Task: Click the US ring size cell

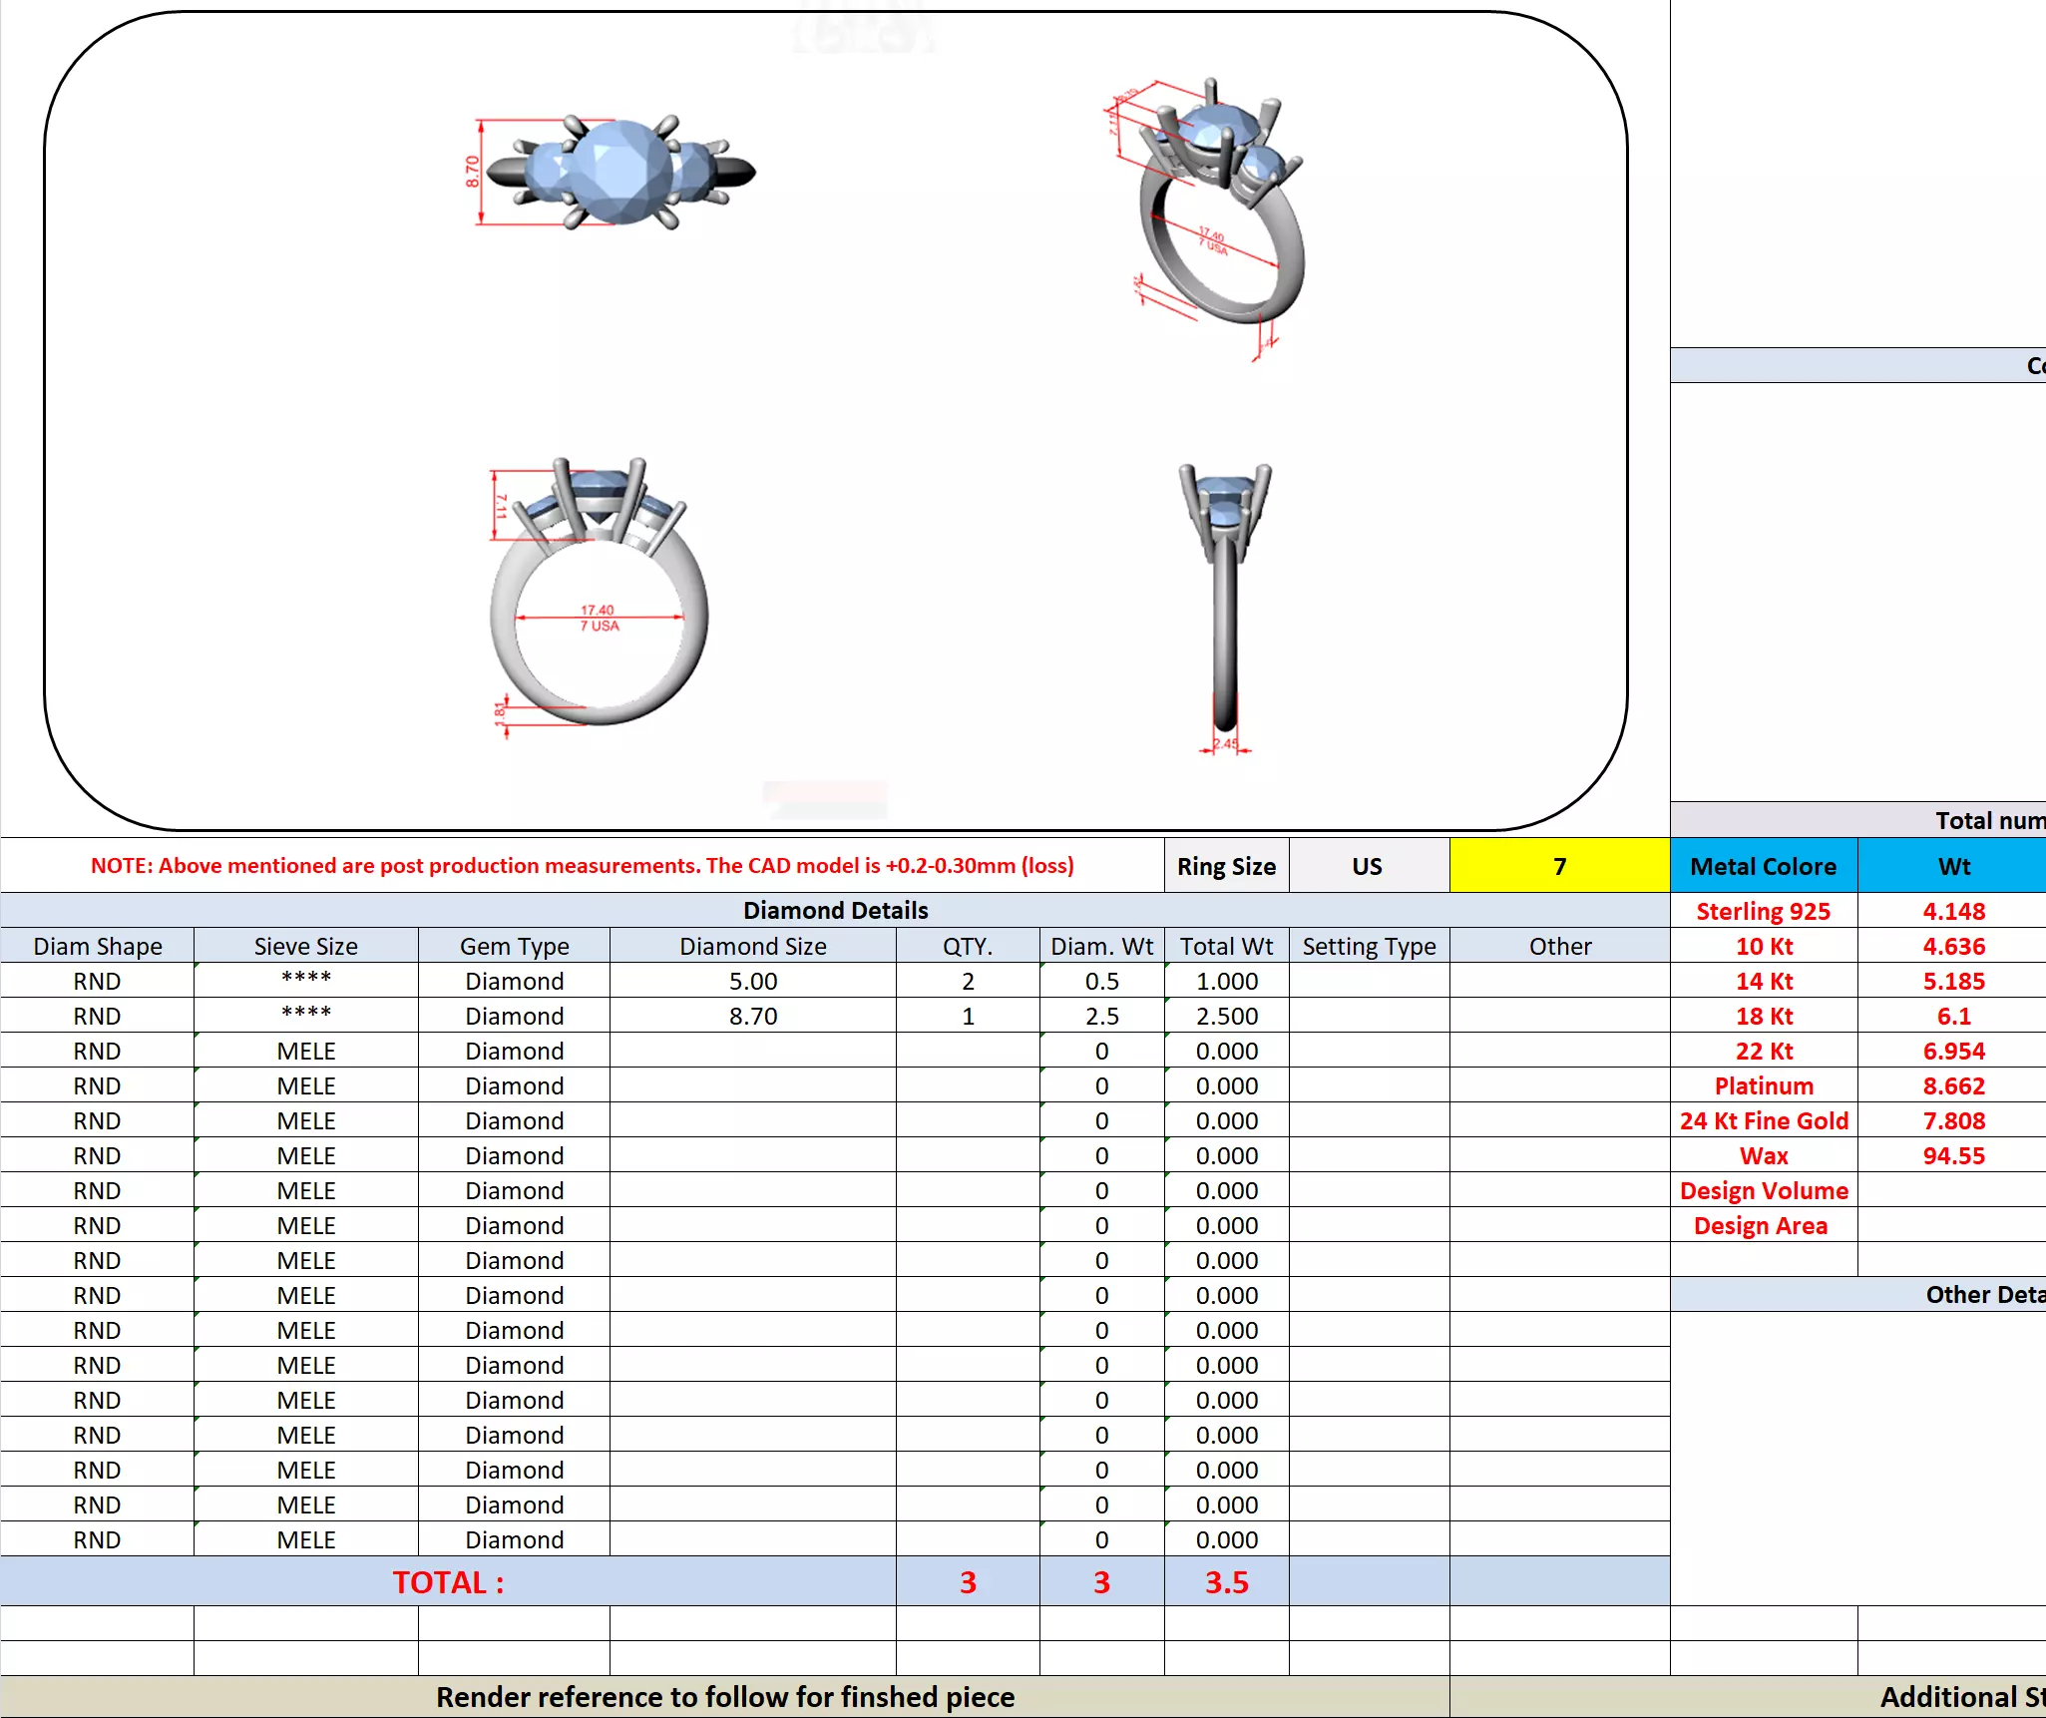Action: [x=1368, y=866]
